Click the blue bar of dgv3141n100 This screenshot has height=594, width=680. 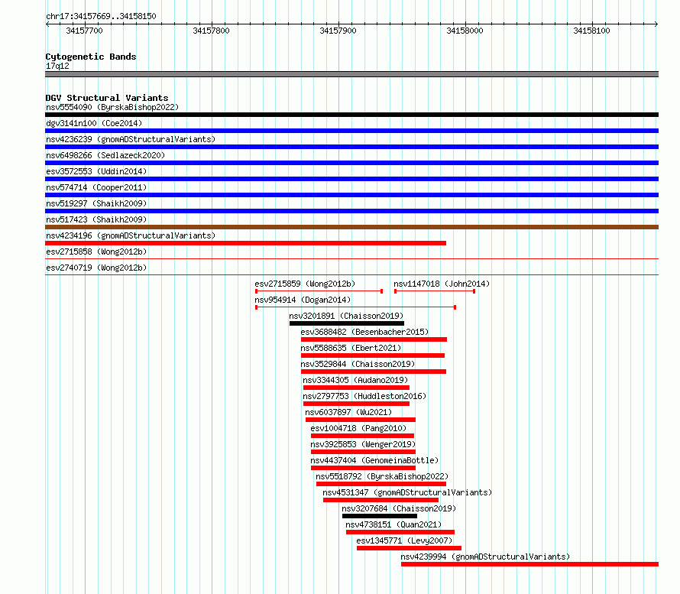[351, 131]
